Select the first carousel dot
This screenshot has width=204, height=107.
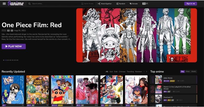click(4, 60)
